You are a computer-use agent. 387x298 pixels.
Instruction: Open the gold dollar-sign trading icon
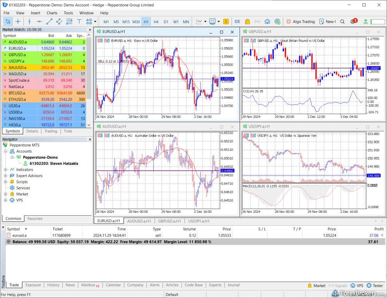pos(226,22)
